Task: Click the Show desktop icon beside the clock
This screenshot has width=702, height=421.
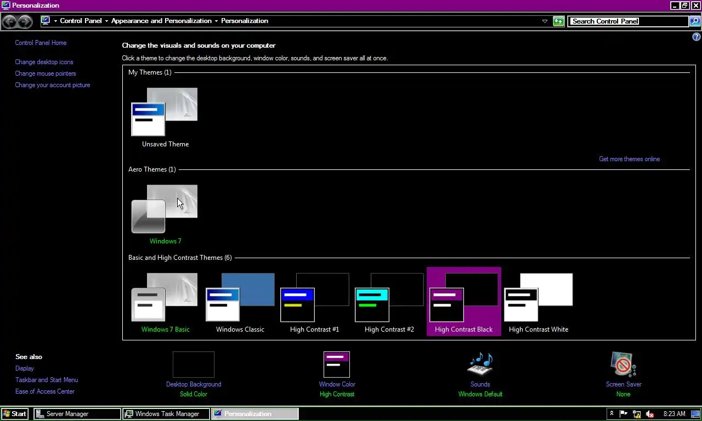Action: [x=695, y=414]
